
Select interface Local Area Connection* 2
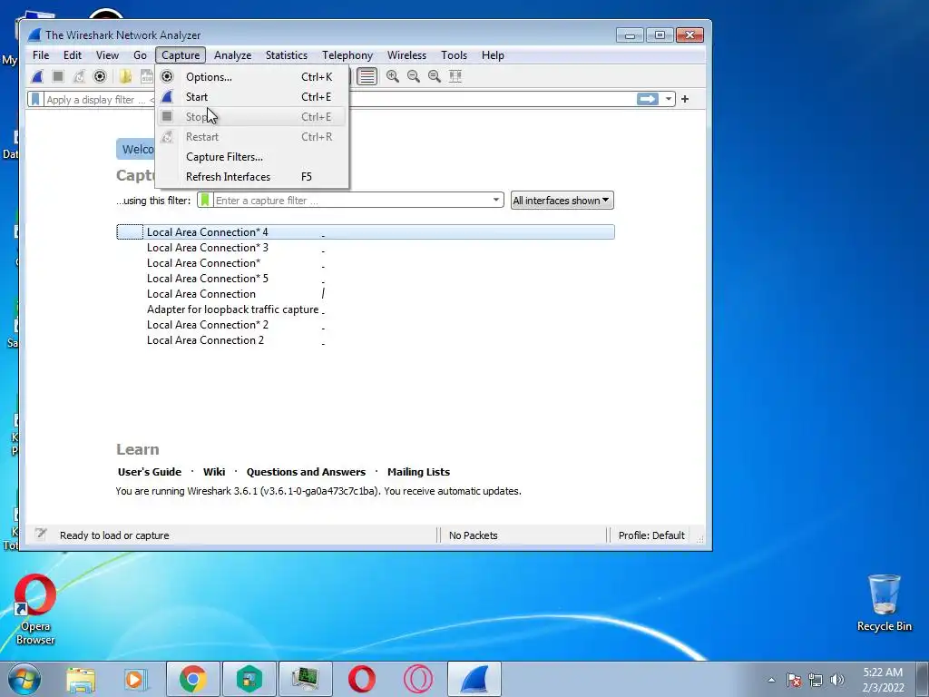coord(366,324)
